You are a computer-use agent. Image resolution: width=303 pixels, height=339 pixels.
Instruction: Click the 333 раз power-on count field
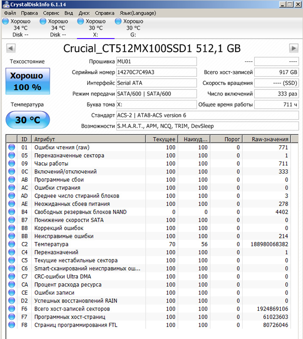click(277, 94)
